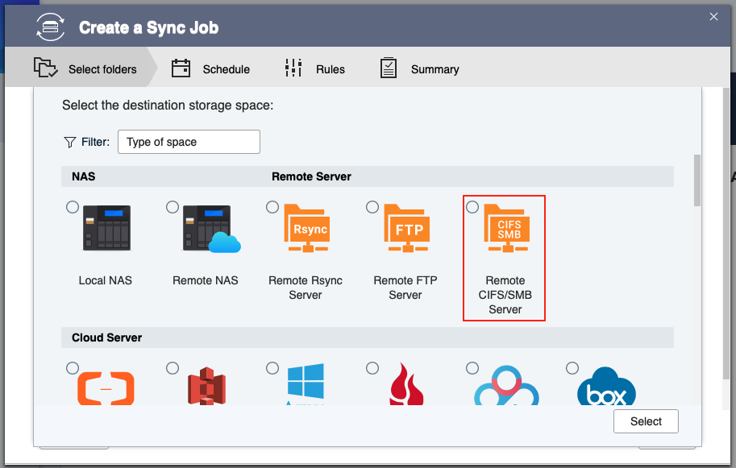Pick the Remote CIFS/SMB Server radio button
The width and height of the screenshot is (736, 468).
point(472,207)
